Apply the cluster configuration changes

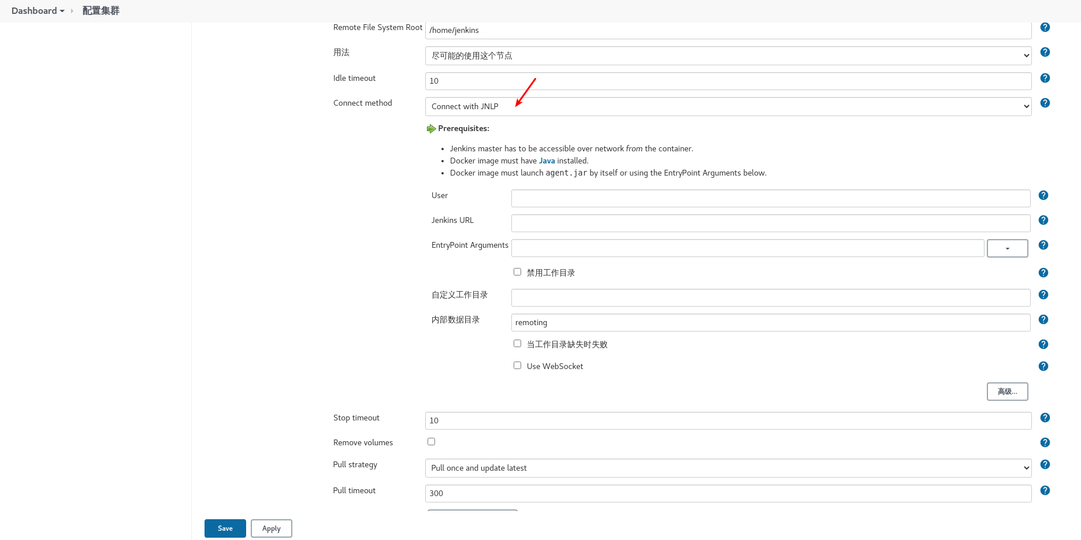tap(271, 528)
